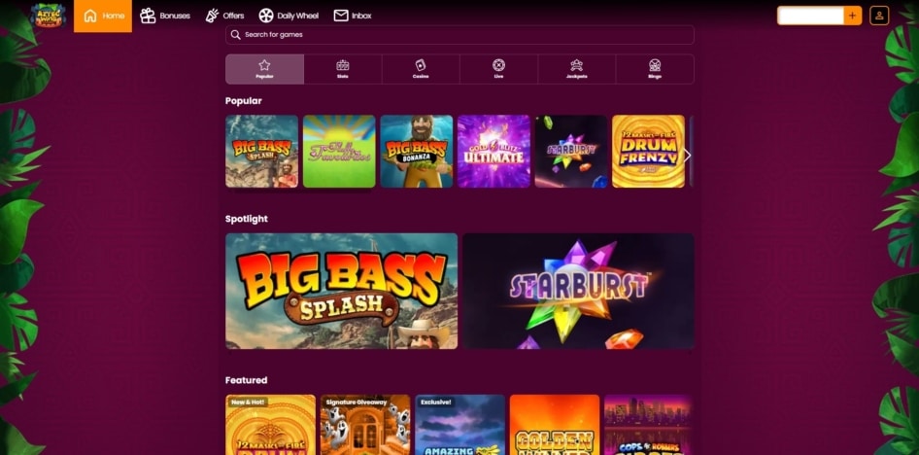919x455 pixels.
Task: Go to Bonuses page
Action: (165, 16)
